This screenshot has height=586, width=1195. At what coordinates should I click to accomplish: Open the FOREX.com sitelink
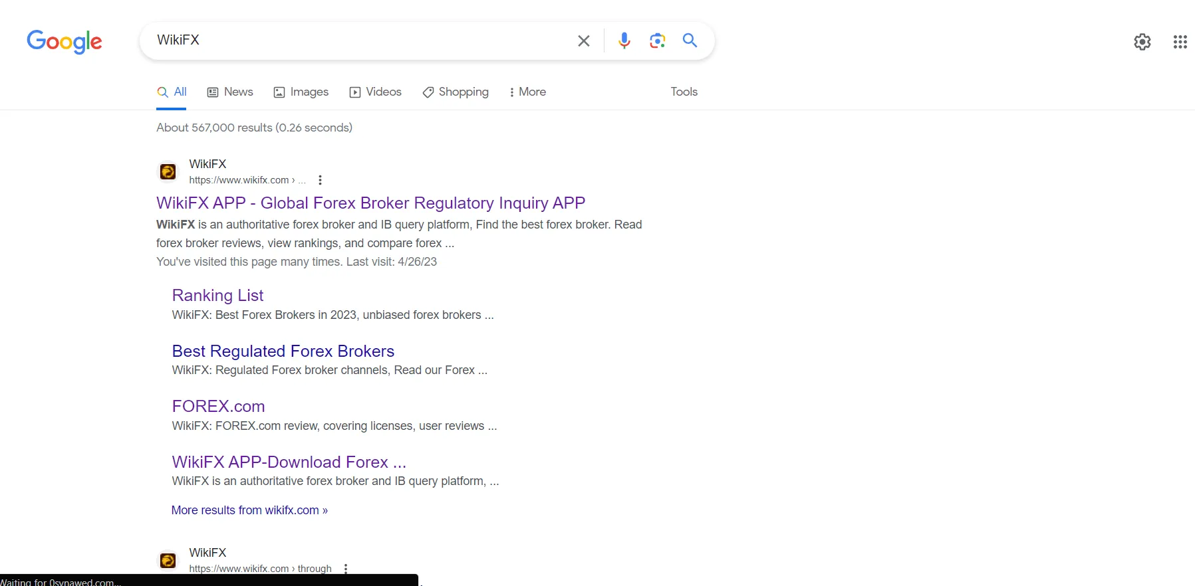[x=218, y=406]
